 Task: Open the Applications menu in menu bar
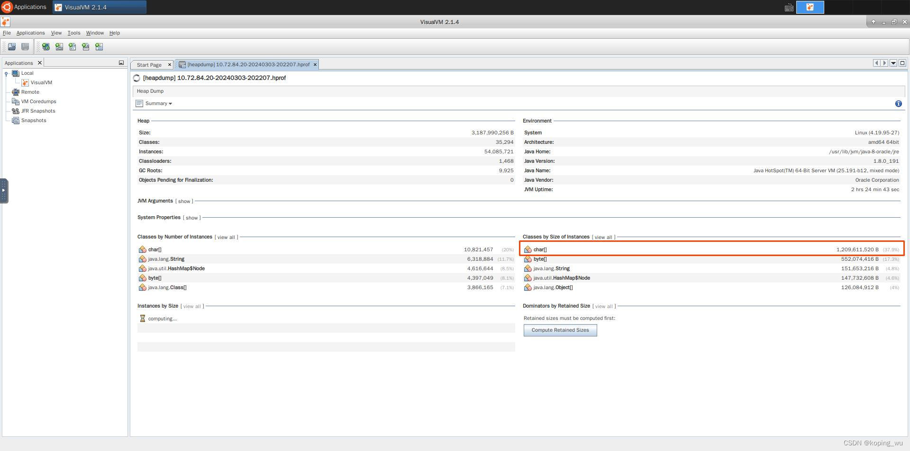click(x=30, y=33)
